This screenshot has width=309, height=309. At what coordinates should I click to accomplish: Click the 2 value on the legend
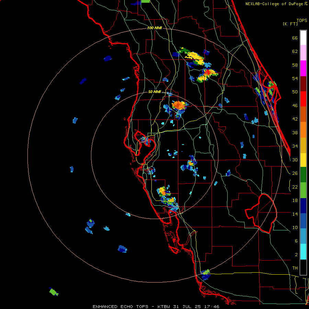coord(296,255)
